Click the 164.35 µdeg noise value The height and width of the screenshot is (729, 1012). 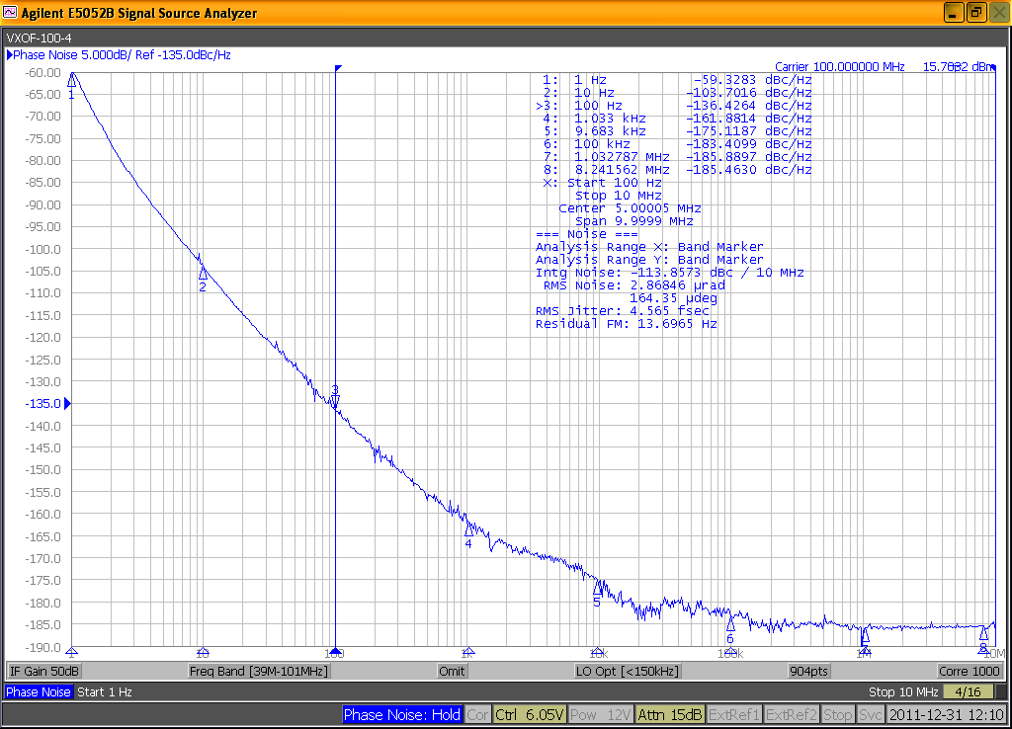pos(673,298)
